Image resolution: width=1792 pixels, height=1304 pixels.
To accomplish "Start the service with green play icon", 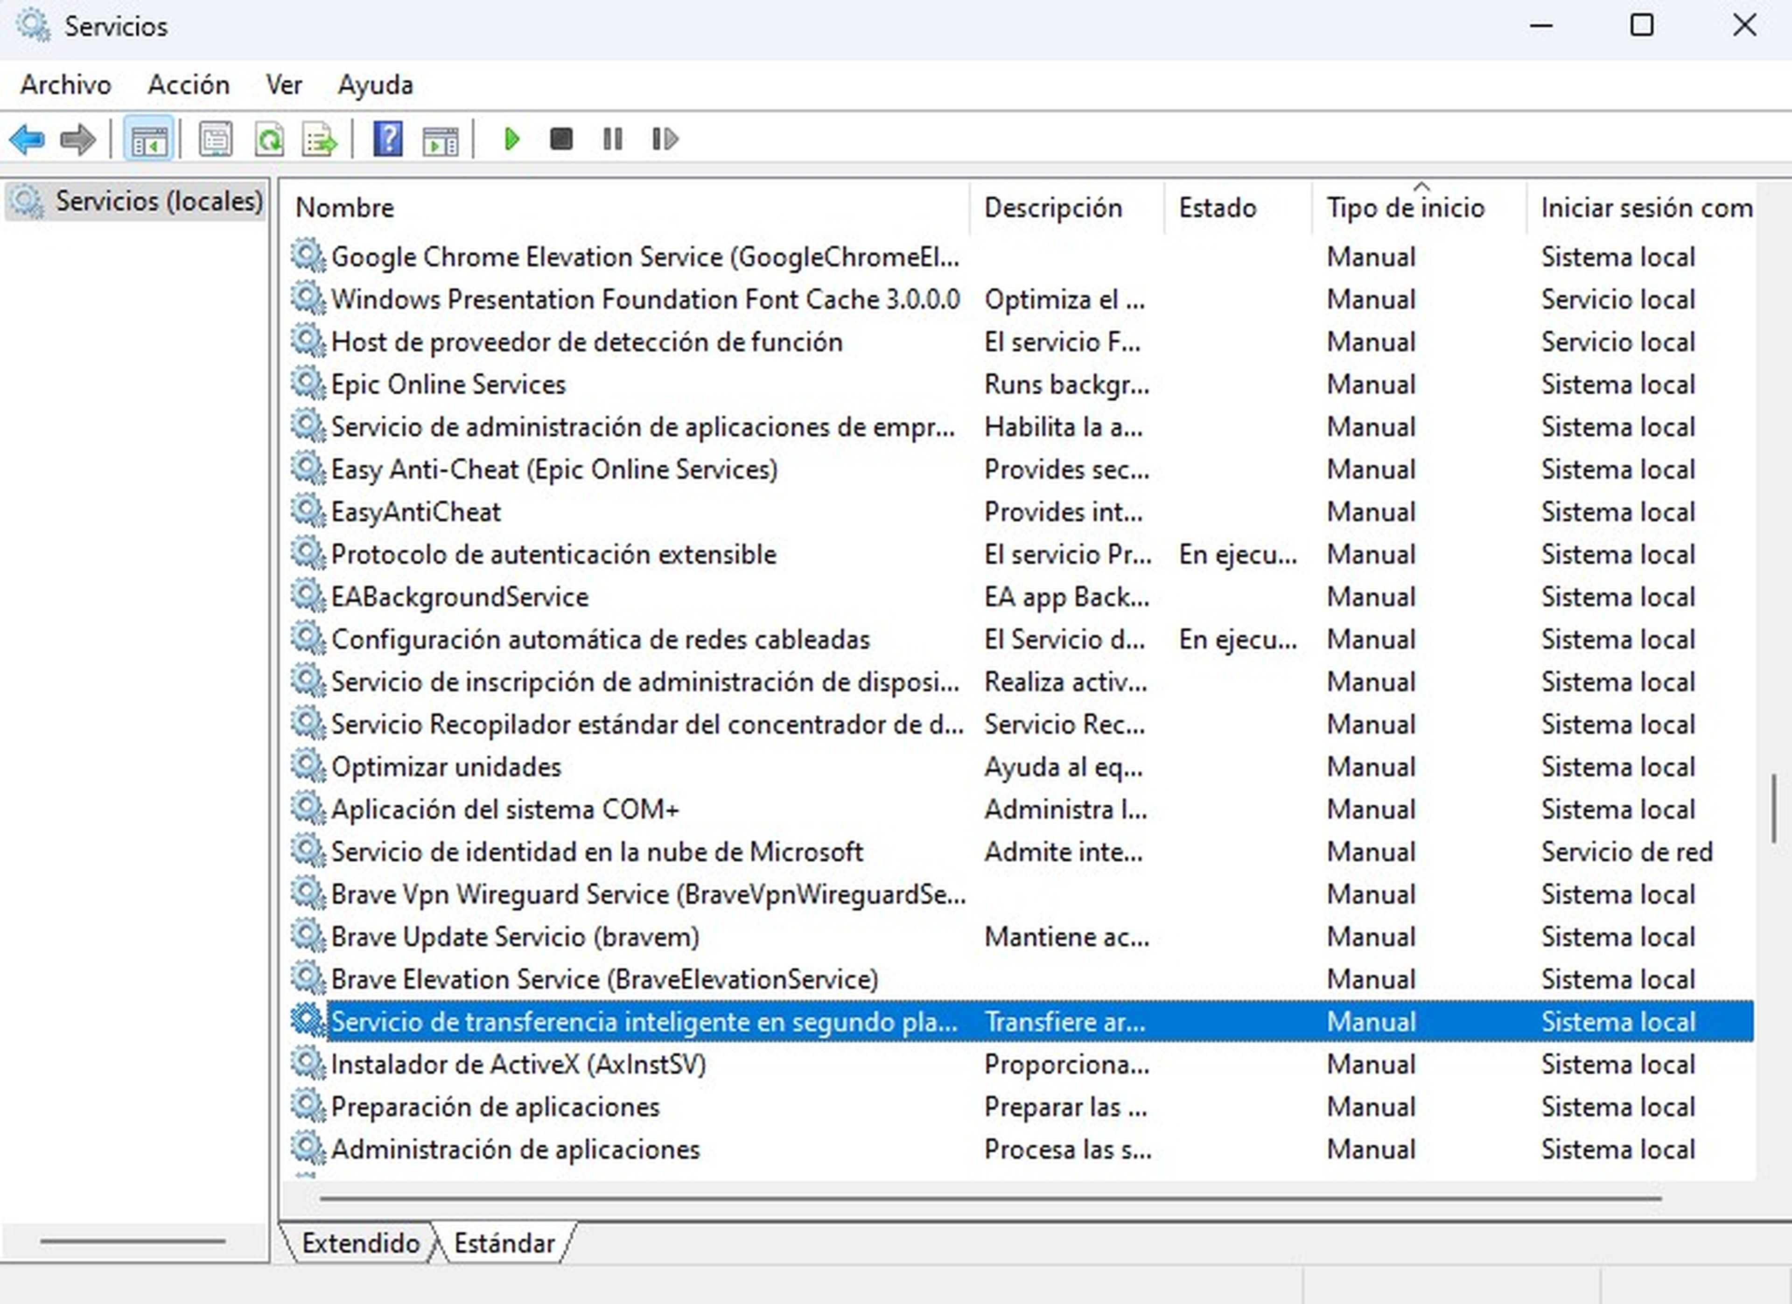I will 511,140.
